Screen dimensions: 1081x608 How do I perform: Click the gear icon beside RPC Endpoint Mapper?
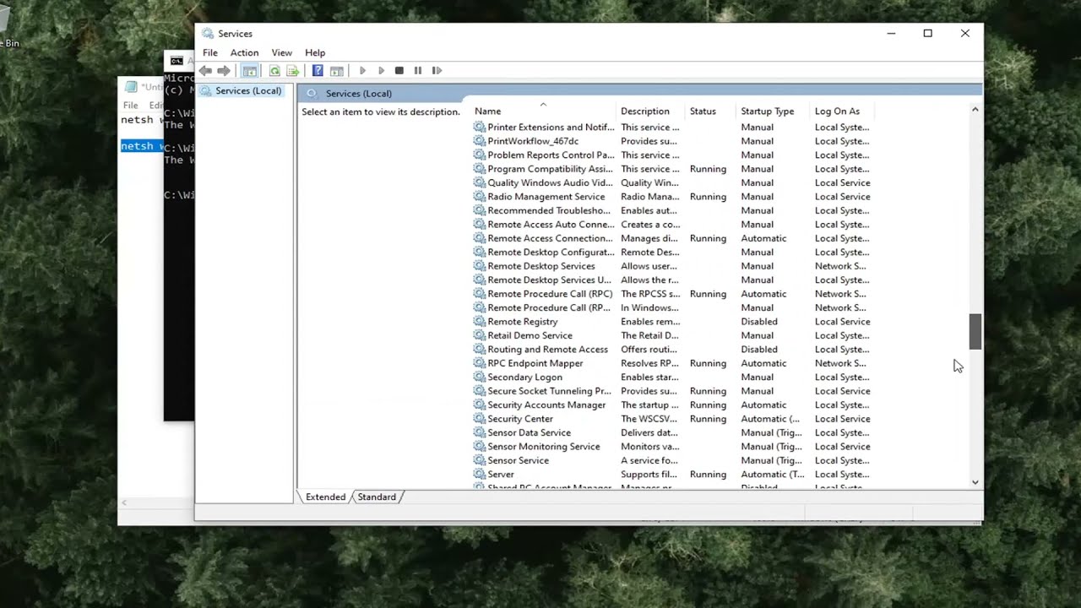[x=480, y=363]
